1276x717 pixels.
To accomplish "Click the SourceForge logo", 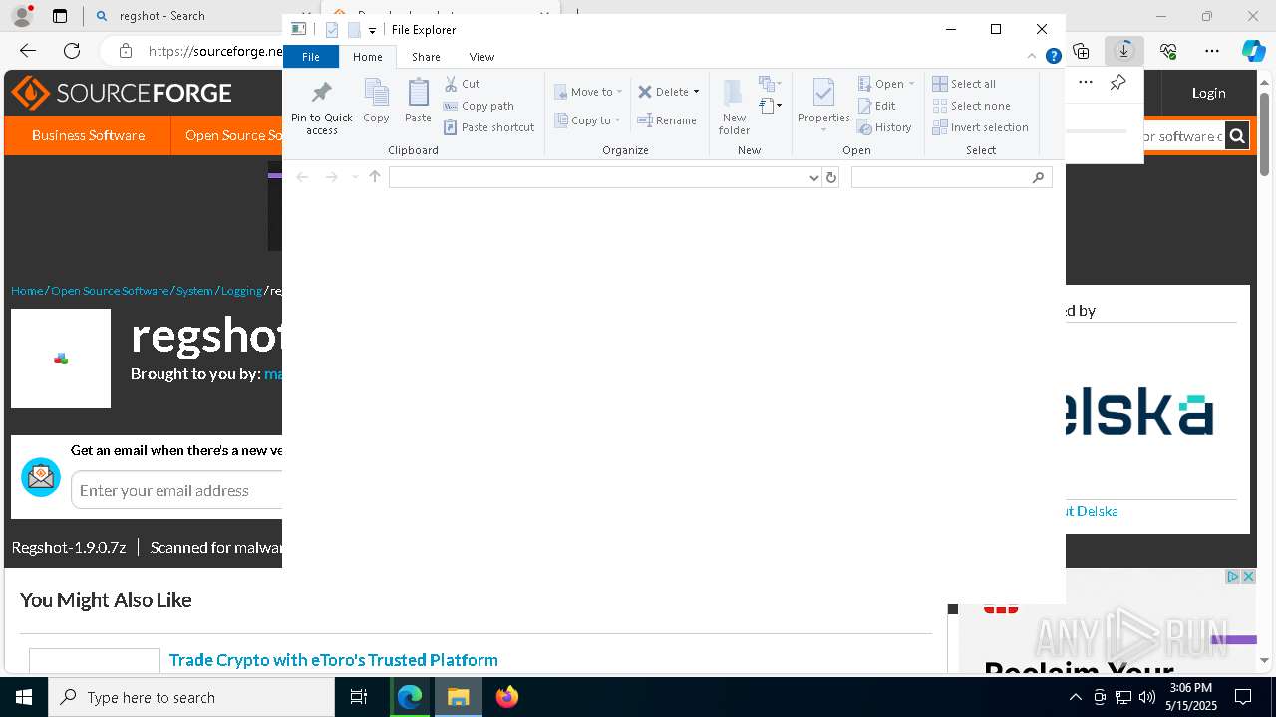I will pos(122,93).
